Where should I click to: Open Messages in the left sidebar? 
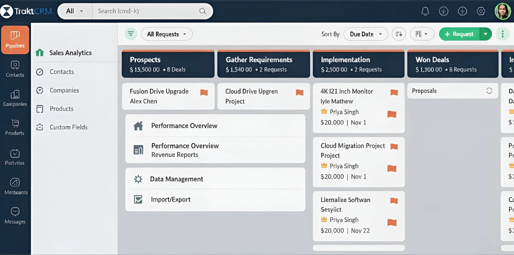pyautogui.click(x=15, y=216)
